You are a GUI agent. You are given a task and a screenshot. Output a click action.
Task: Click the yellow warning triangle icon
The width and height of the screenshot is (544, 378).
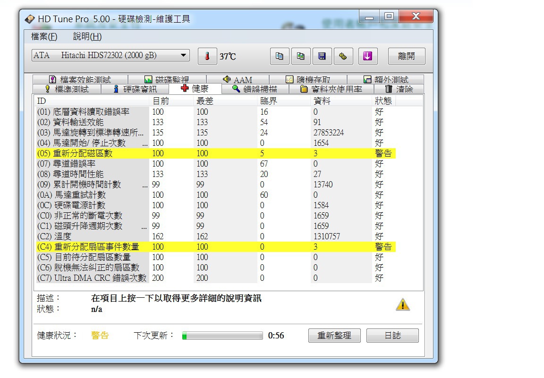[x=403, y=305]
